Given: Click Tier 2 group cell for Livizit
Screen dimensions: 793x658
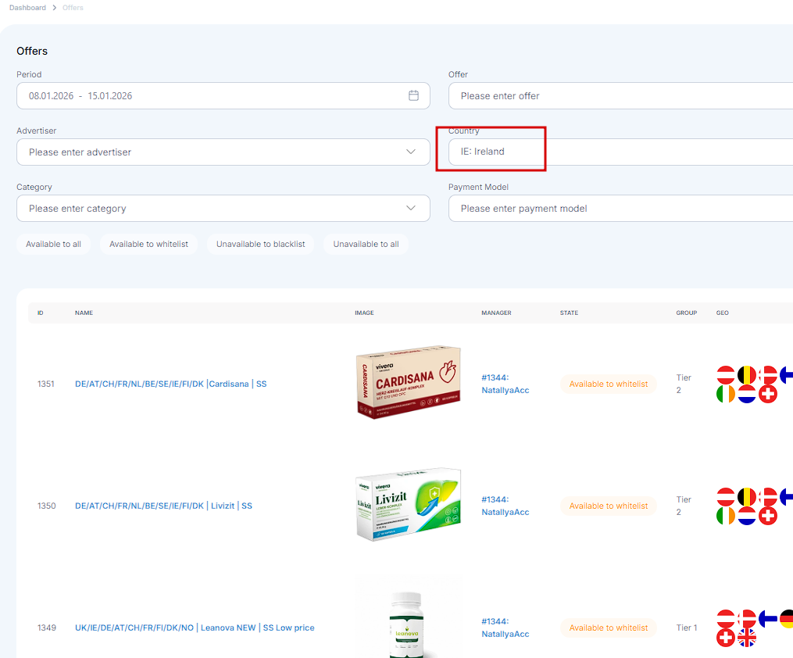Looking at the screenshot, I should [684, 506].
